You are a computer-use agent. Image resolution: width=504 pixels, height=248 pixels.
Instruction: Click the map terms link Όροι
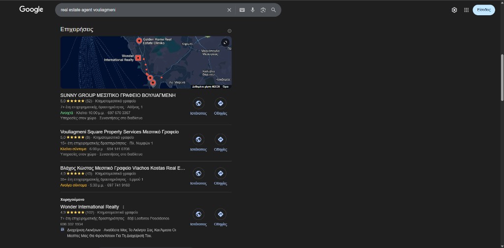[x=225, y=87]
